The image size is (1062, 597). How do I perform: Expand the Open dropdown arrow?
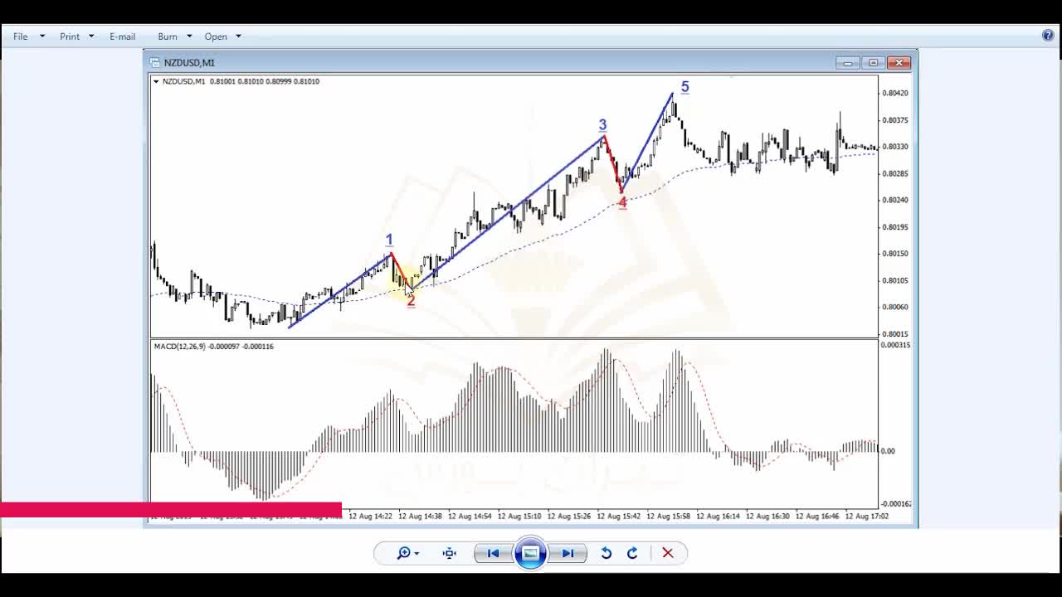coord(238,36)
